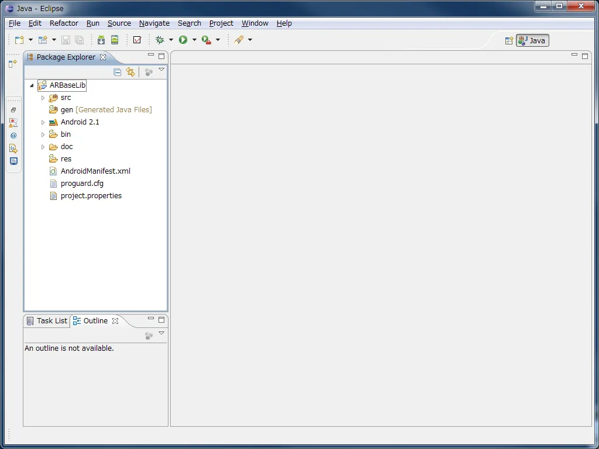
Task: Open the Android SDK Manager
Action: tap(101, 40)
